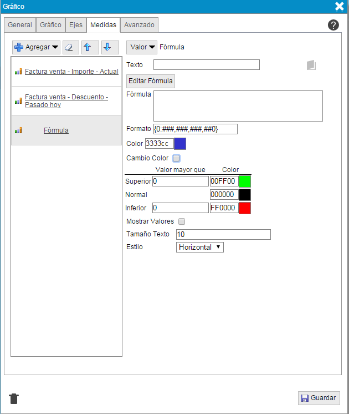Screen dimensions: 349x414
Task: Pick the blue measure color swatch
Action: coord(180,144)
